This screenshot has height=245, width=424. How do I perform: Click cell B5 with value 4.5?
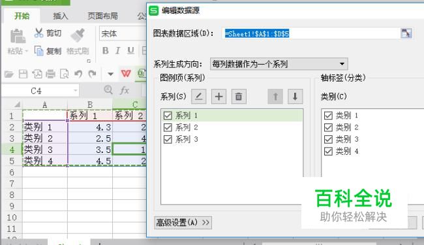point(90,161)
